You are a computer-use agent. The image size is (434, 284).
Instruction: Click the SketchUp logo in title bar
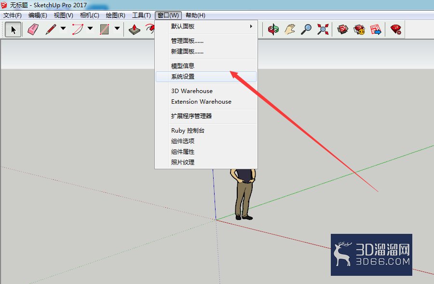pos(4,5)
